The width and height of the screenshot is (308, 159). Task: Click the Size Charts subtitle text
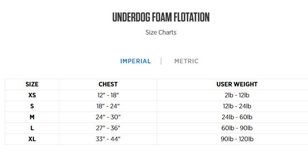point(161,32)
